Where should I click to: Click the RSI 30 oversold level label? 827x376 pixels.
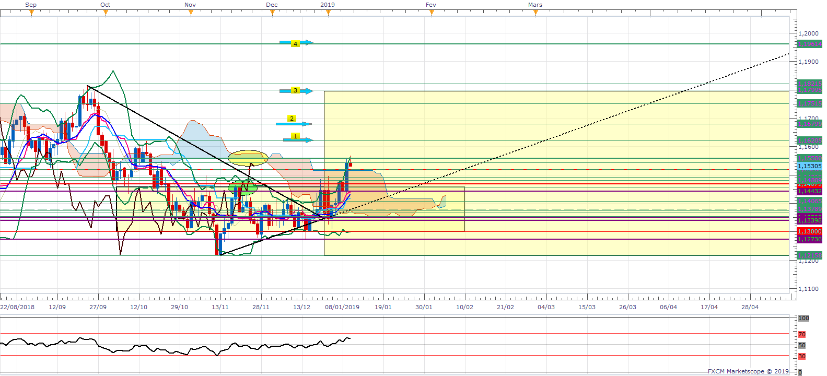click(x=802, y=356)
